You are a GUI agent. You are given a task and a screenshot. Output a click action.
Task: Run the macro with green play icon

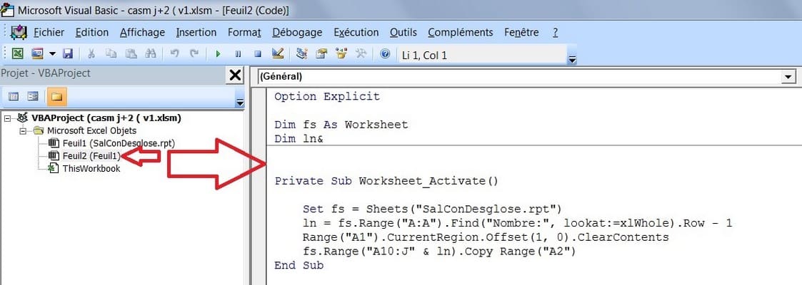coord(218,54)
